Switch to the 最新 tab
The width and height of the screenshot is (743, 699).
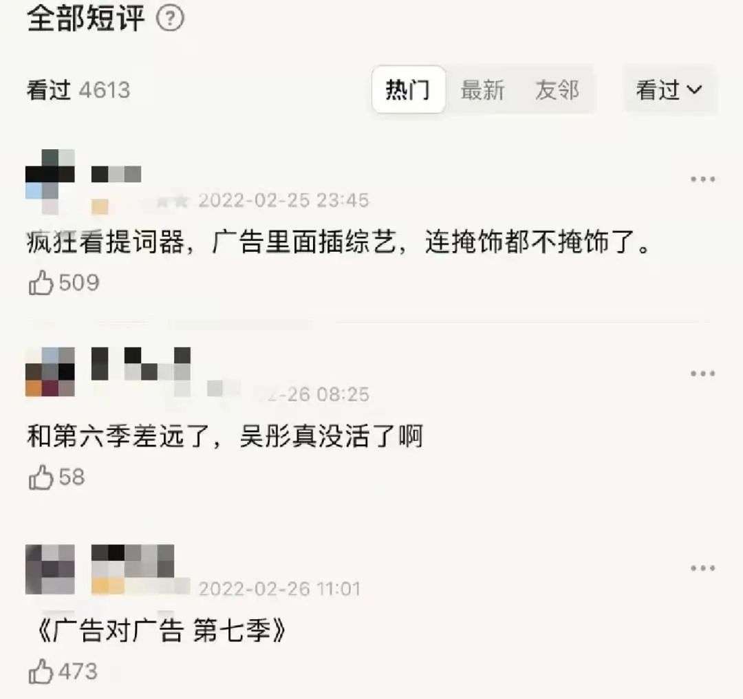[482, 89]
